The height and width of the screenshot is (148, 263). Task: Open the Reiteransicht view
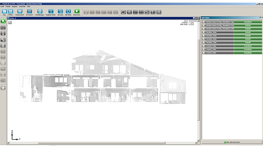20,12
